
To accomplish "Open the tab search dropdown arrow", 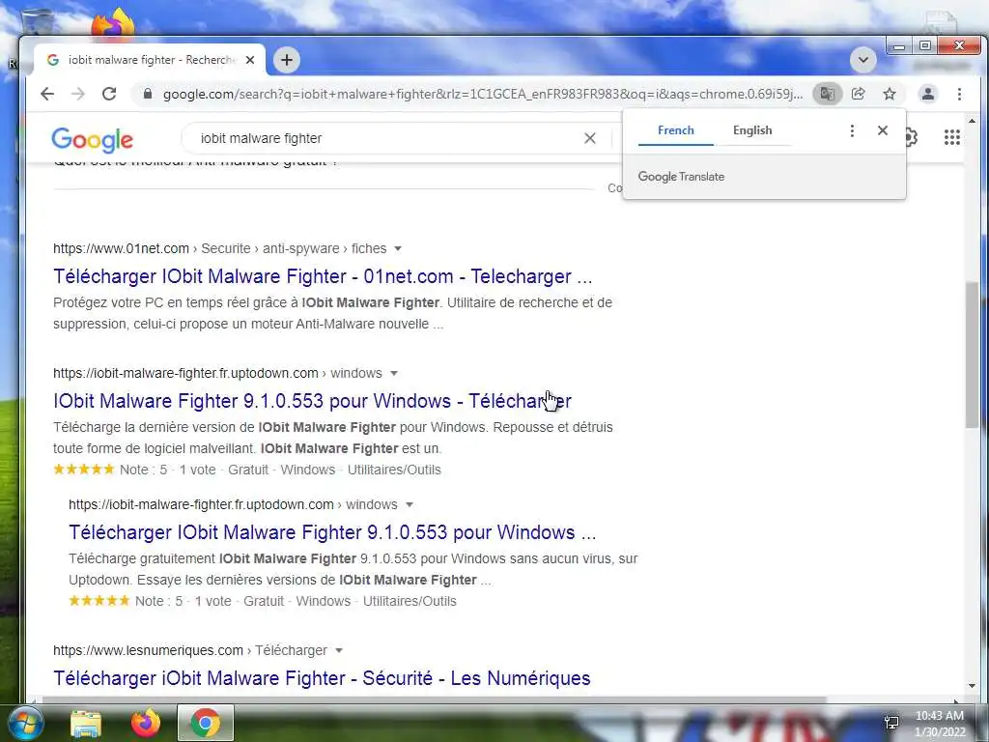I will [862, 60].
